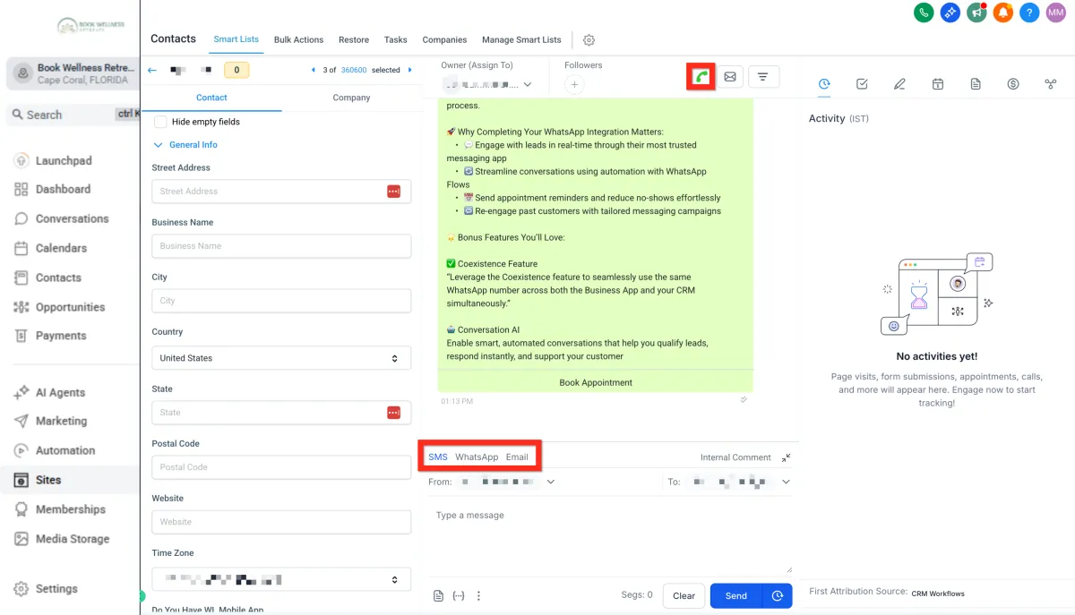Image resolution: width=1075 pixels, height=615 pixels.
Task: Open the Manage Smart Lists tab
Action: click(x=521, y=40)
